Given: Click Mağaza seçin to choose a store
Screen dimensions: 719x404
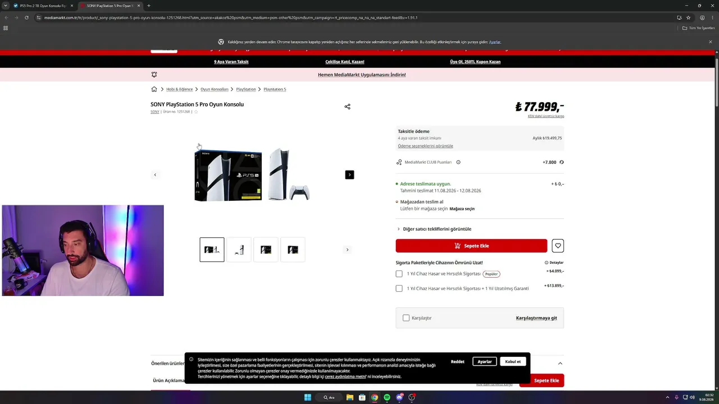Looking at the screenshot, I should click(462, 209).
